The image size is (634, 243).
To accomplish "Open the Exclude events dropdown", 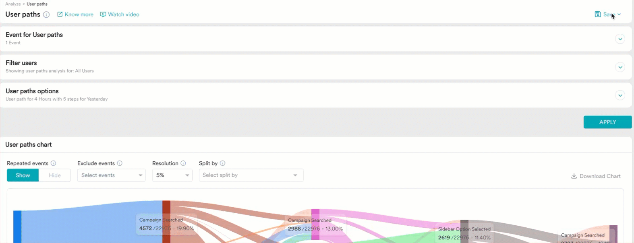I will coord(111,175).
